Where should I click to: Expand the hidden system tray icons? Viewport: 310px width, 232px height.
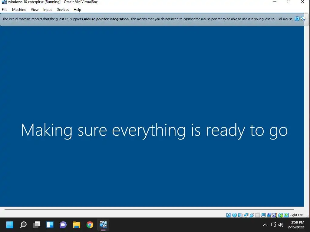[265, 225]
